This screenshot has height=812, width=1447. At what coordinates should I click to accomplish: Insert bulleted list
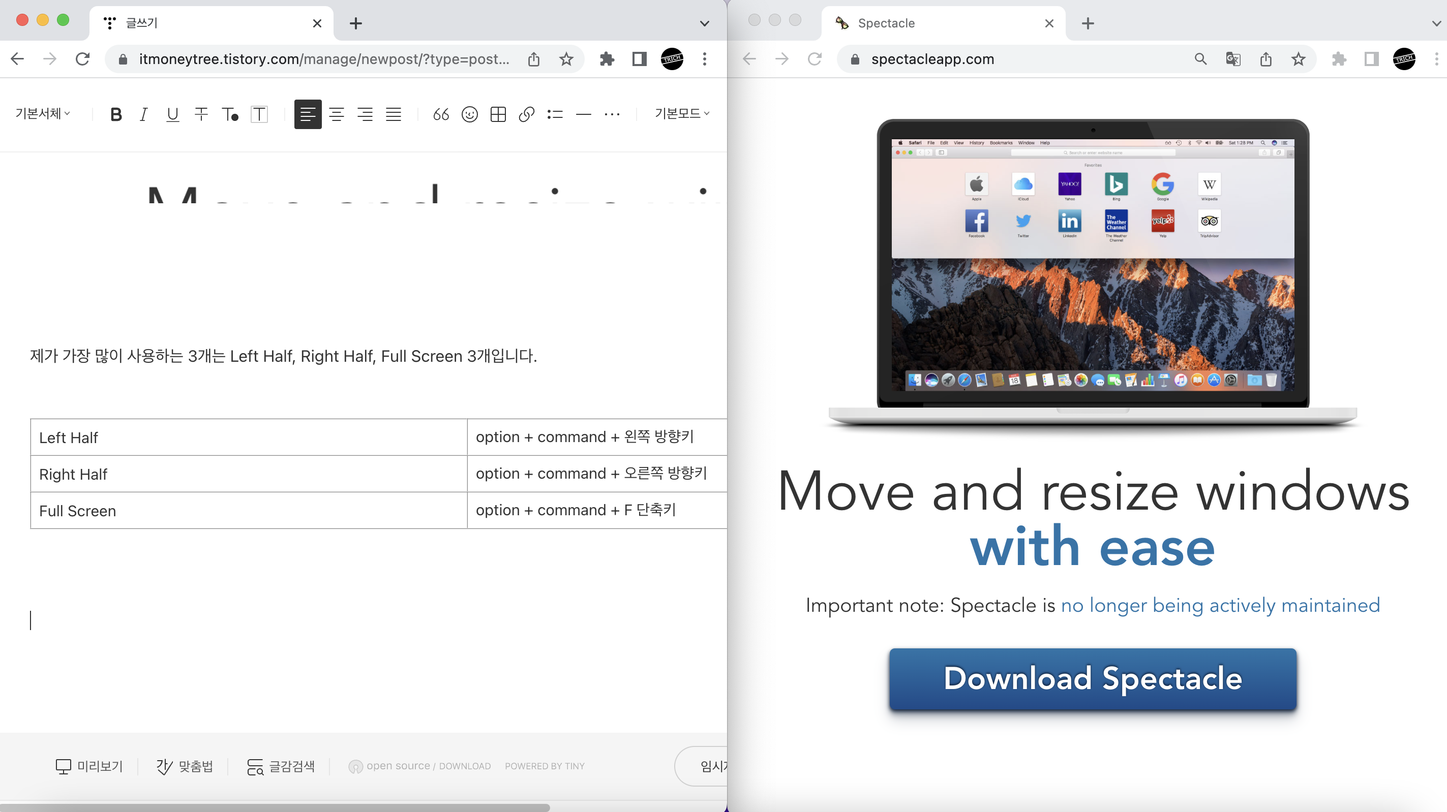click(555, 114)
